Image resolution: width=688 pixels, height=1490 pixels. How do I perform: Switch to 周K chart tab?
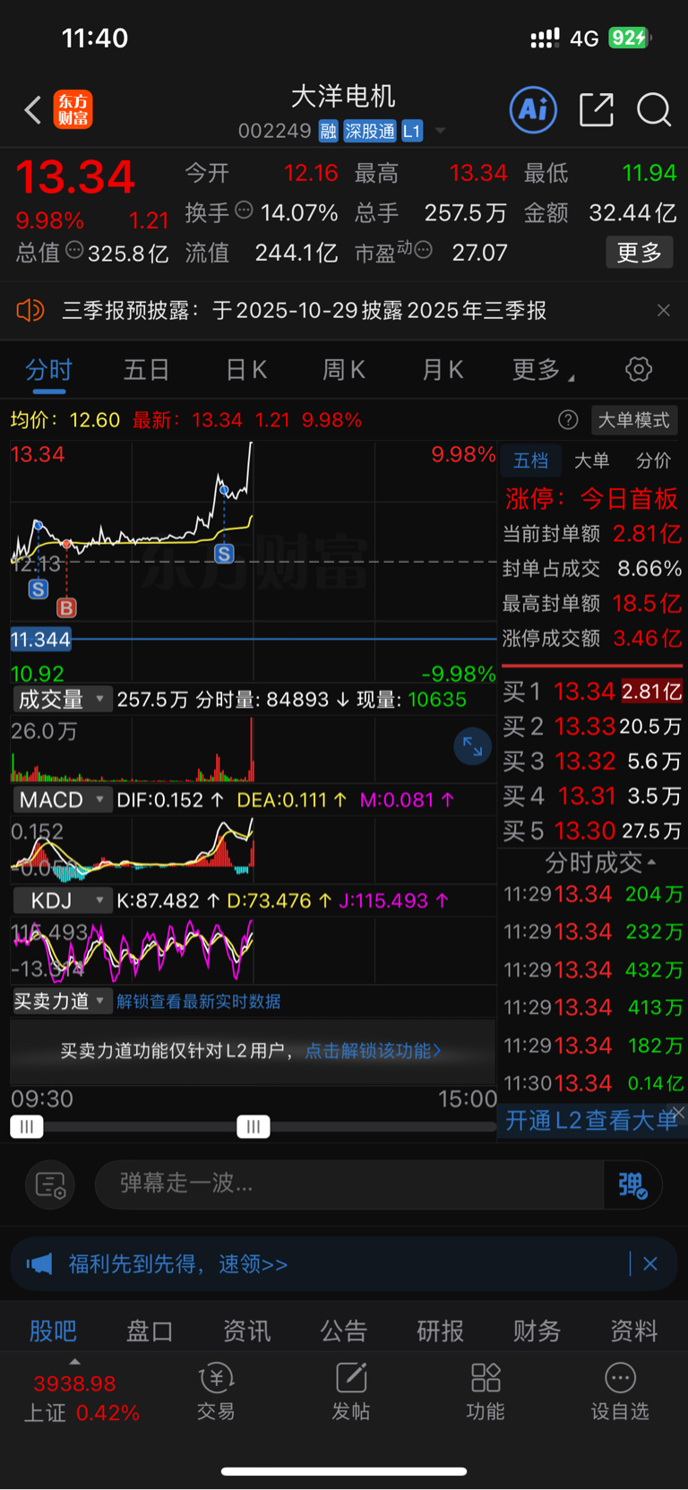343,369
